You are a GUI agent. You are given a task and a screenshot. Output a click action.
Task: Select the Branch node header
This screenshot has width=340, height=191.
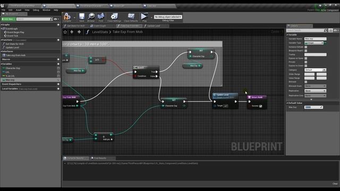(x=146, y=67)
